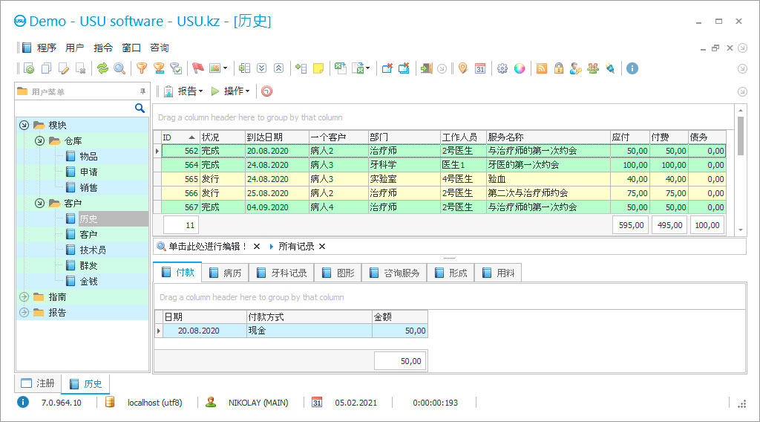Collapse the 仓库 tree folder
The height and width of the screenshot is (422, 760).
coord(39,140)
